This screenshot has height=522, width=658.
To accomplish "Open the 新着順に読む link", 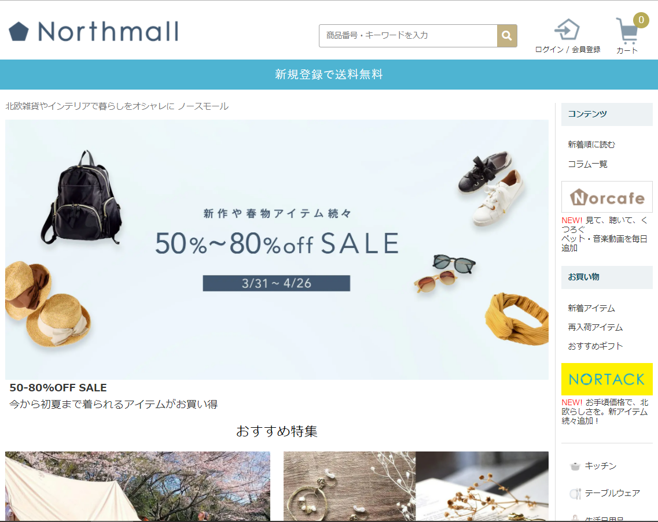I will [591, 145].
